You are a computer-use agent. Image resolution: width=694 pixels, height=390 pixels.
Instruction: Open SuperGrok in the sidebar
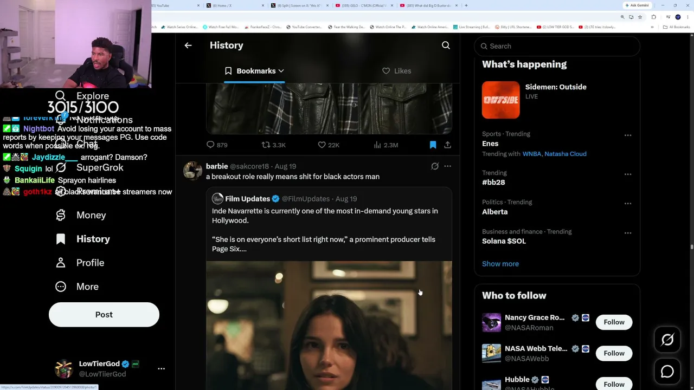coord(90,167)
